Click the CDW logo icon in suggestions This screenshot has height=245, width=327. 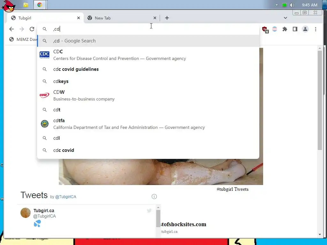tap(44, 95)
